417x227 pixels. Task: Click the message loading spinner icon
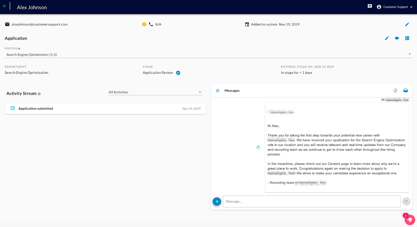[x=258, y=147]
